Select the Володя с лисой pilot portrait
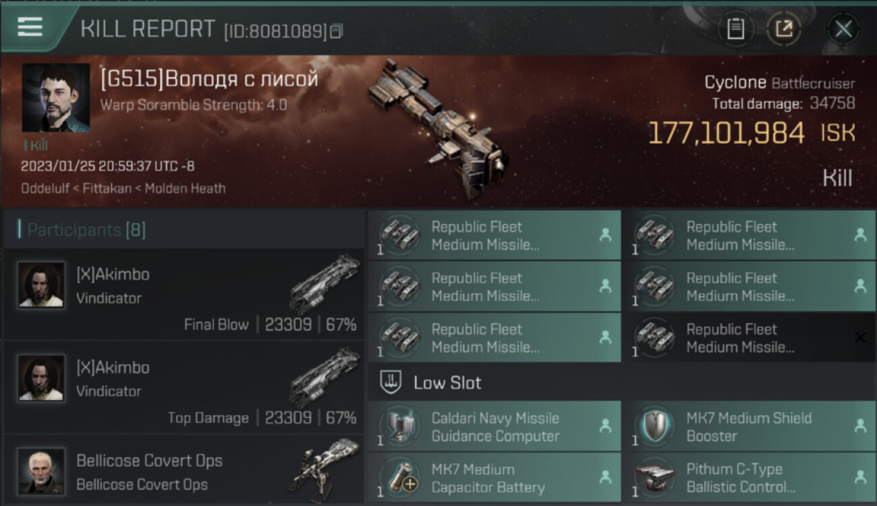 tap(56, 97)
